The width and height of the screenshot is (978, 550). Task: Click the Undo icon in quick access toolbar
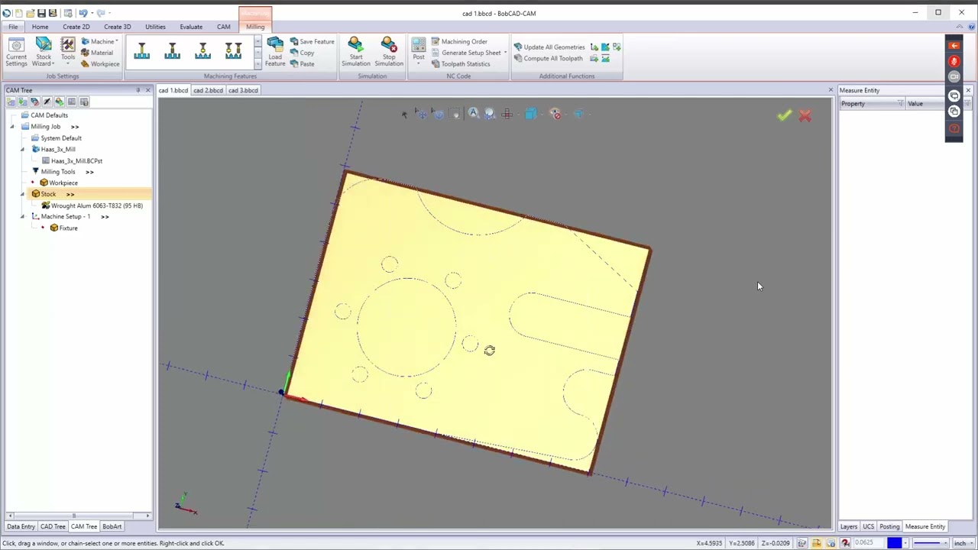[83, 13]
